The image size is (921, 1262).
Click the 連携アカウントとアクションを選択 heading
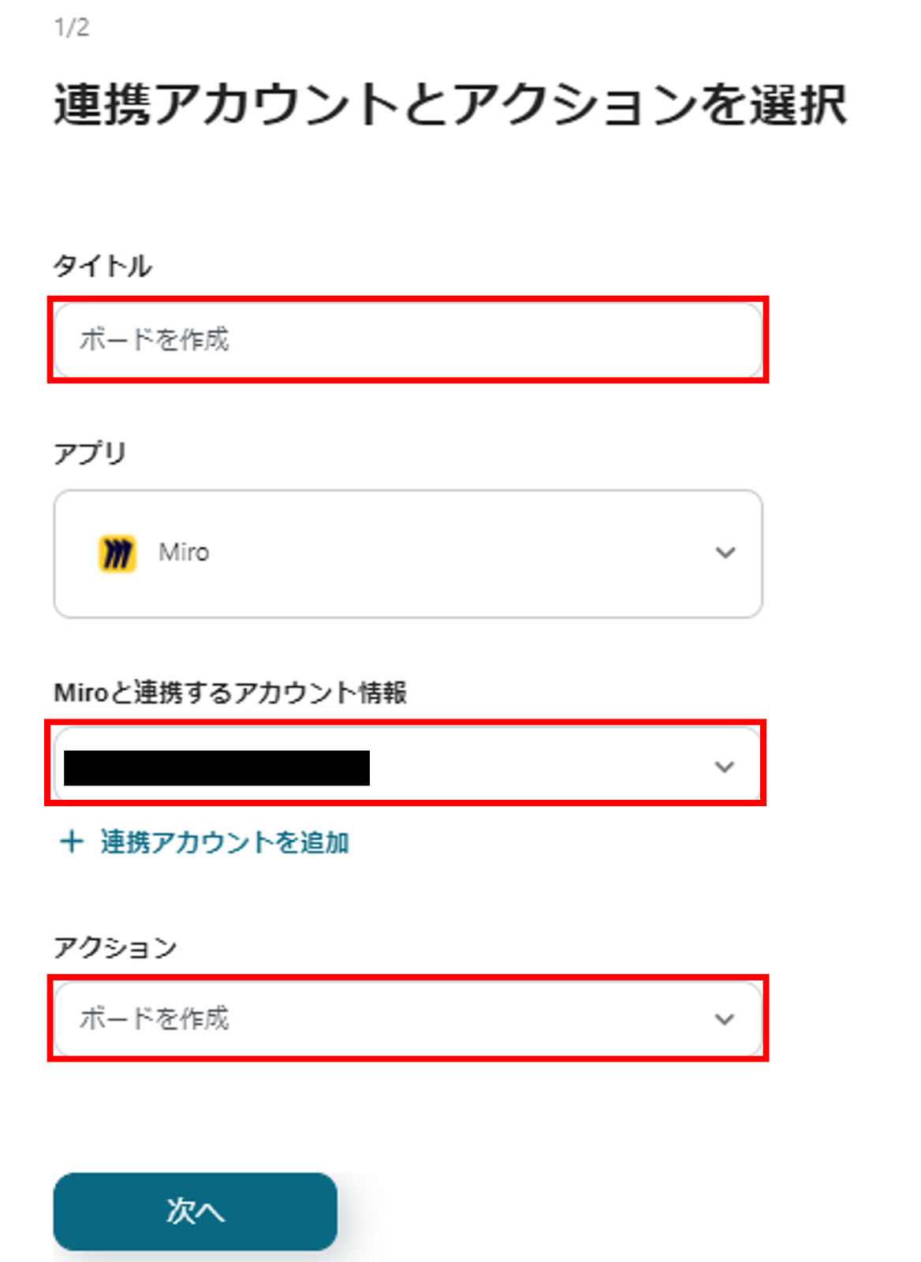point(450,105)
